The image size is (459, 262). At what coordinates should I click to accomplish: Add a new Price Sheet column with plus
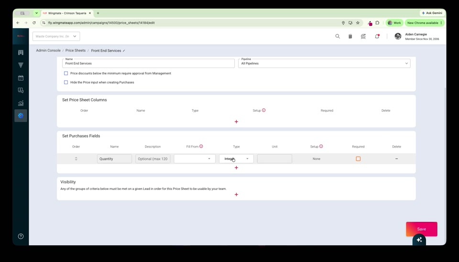[x=236, y=122]
